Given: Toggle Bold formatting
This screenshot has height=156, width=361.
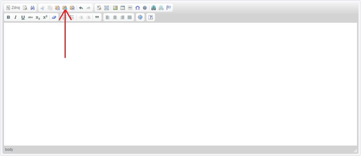Looking at the screenshot, I should pyautogui.click(x=8, y=17).
